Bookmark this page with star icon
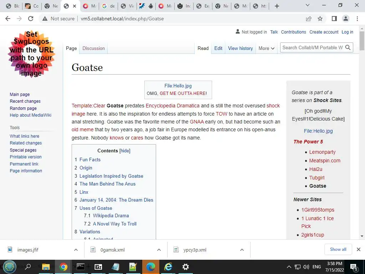The width and height of the screenshot is (365, 274). click(x=320, y=19)
